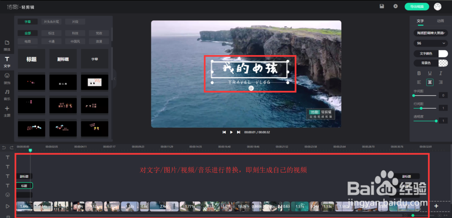Click the 字间距 value field
Image resolution: width=452 pixels, height=218 pixels.
pos(443,95)
